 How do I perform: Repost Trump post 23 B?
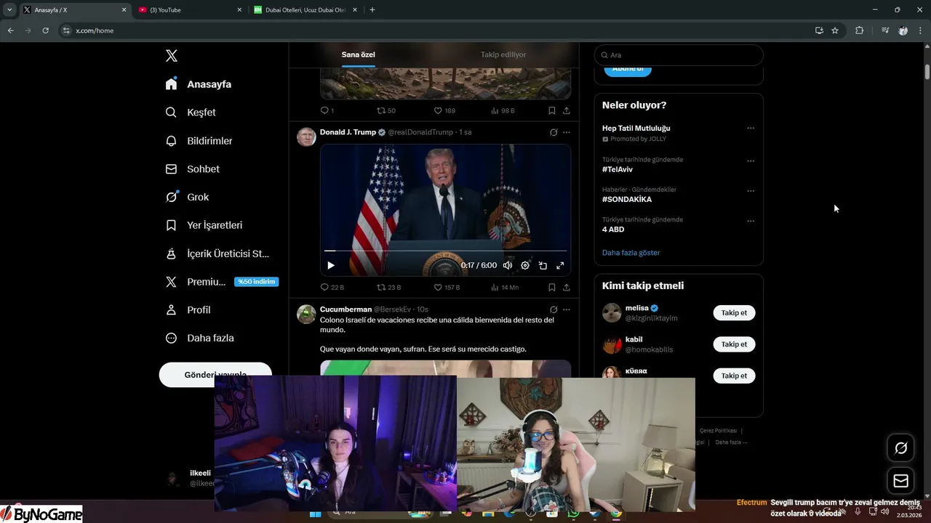point(389,287)
